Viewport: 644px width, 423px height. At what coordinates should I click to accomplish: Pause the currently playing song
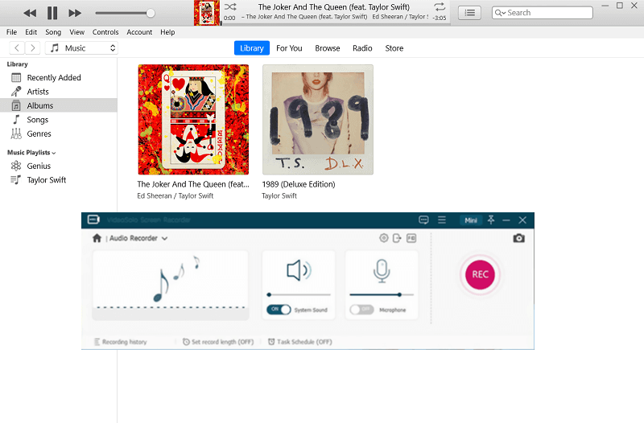[x=52, y=13]
